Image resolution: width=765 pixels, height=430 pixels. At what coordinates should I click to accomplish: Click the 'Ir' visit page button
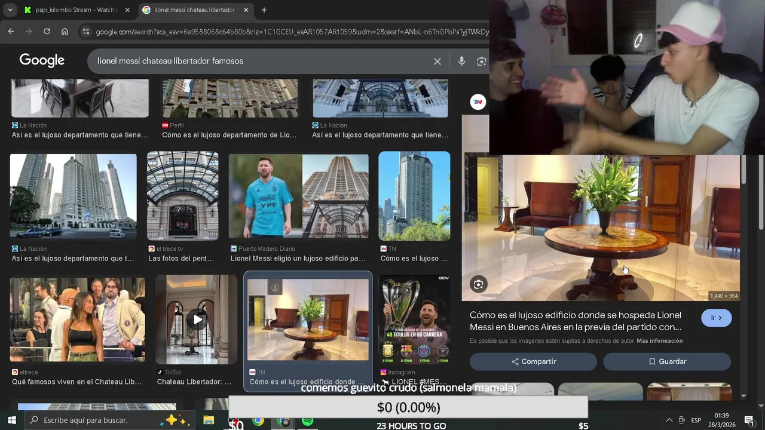click(x=716, y=318)
